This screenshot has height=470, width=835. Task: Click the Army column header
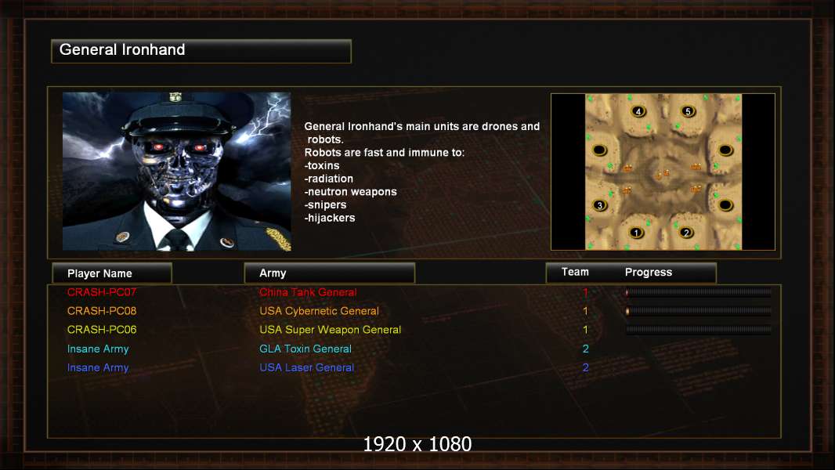pyautogui.click(x=329, y=273)
